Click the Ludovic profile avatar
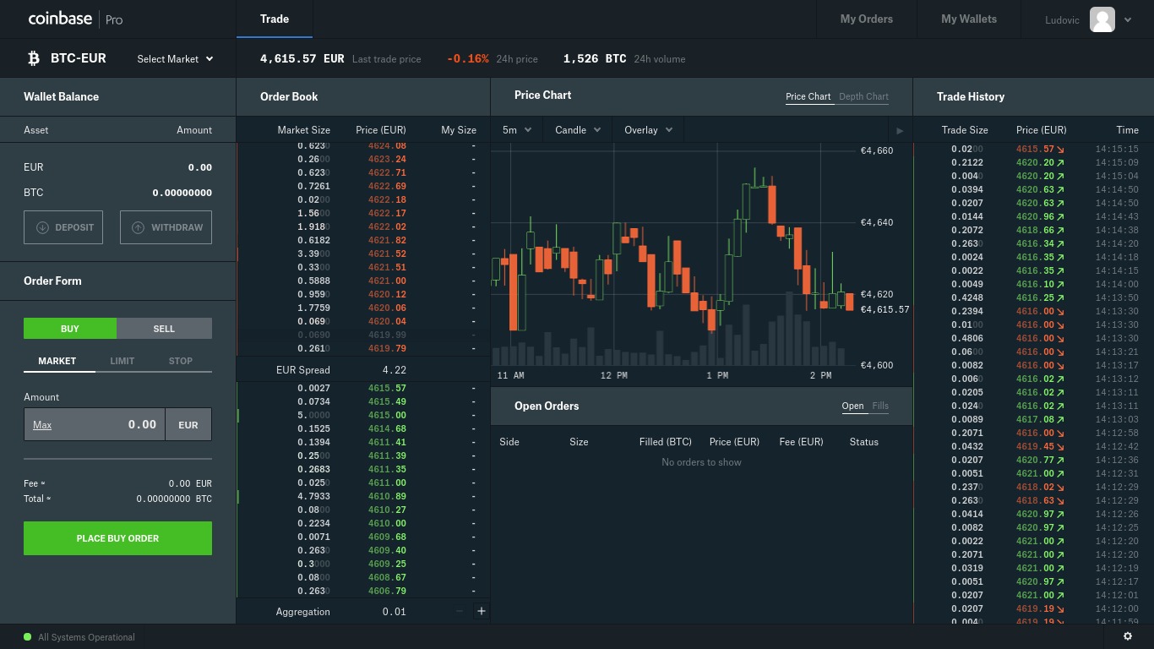 click(x=1102, y=19)
